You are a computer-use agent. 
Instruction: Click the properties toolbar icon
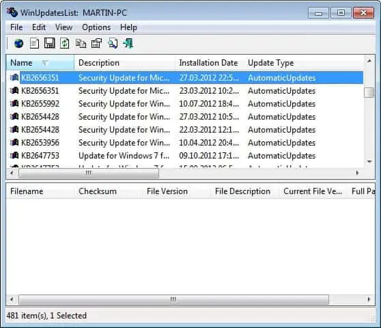96,44
